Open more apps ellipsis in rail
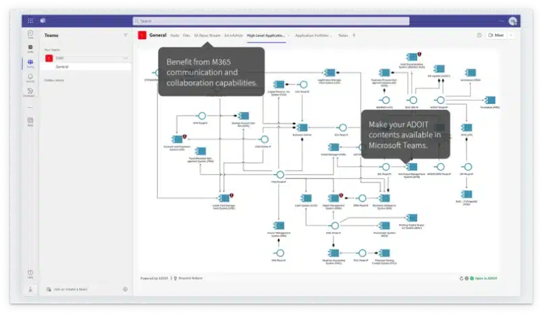Image resolution: width=543 pixels, height=315 pixels. (x=30, y=107)
